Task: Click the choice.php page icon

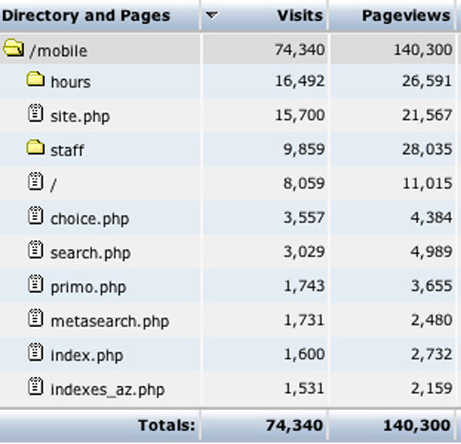Action: pyautogui.click(x=35, y=216)
